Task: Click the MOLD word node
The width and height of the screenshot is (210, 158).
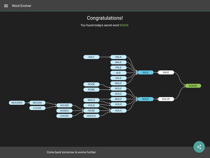Action: coord(91,100)
